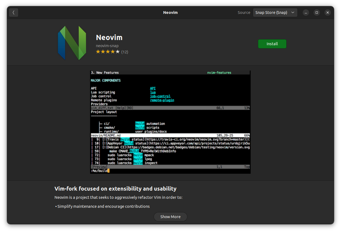
Task: Change the package source from Snap Store
Action: 275,12
